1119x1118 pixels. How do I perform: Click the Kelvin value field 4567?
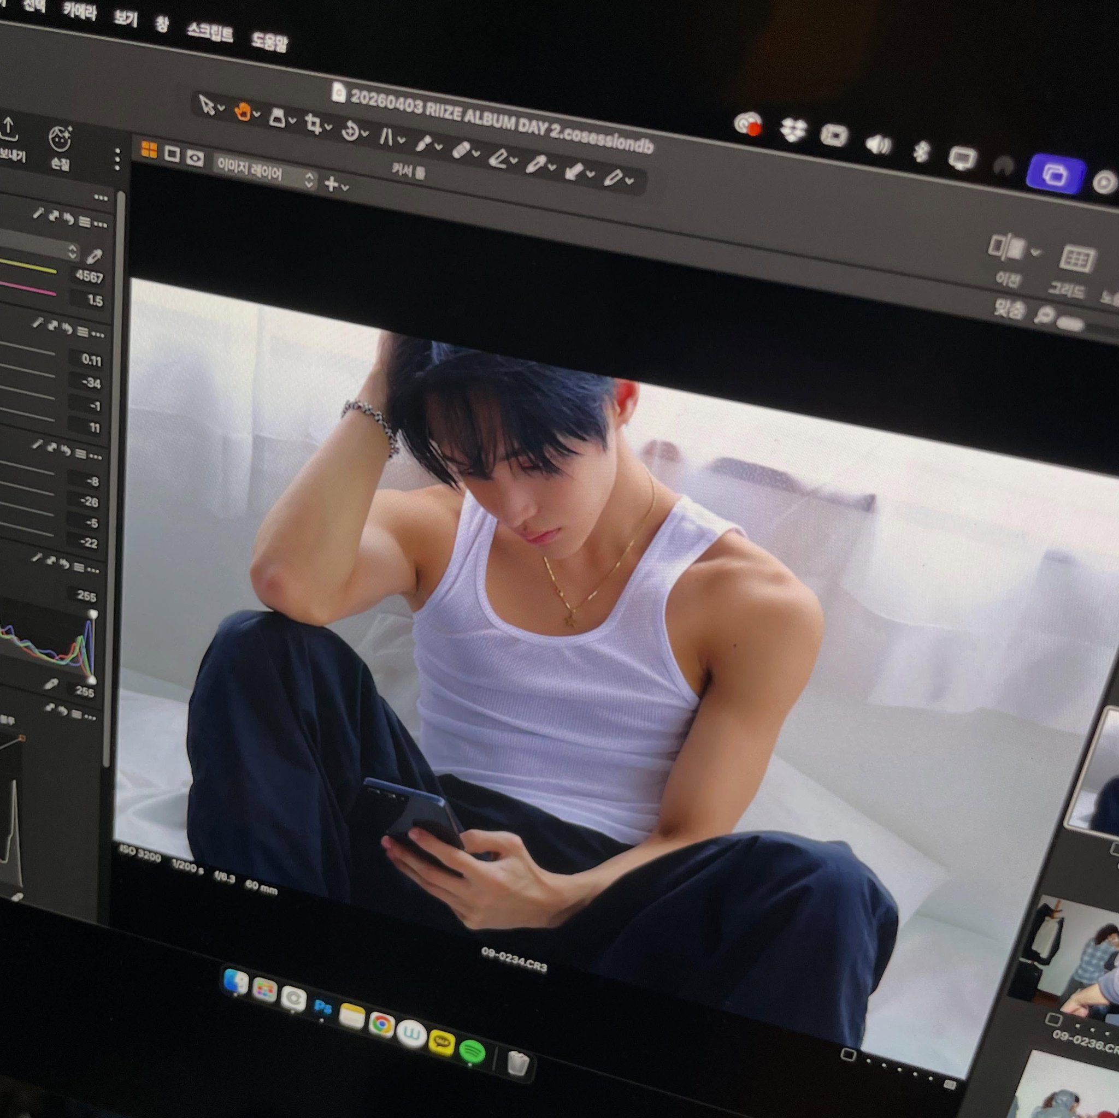(x=89, y=276)
